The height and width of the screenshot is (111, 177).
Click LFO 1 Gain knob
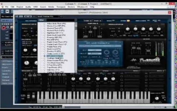[81, 79]
